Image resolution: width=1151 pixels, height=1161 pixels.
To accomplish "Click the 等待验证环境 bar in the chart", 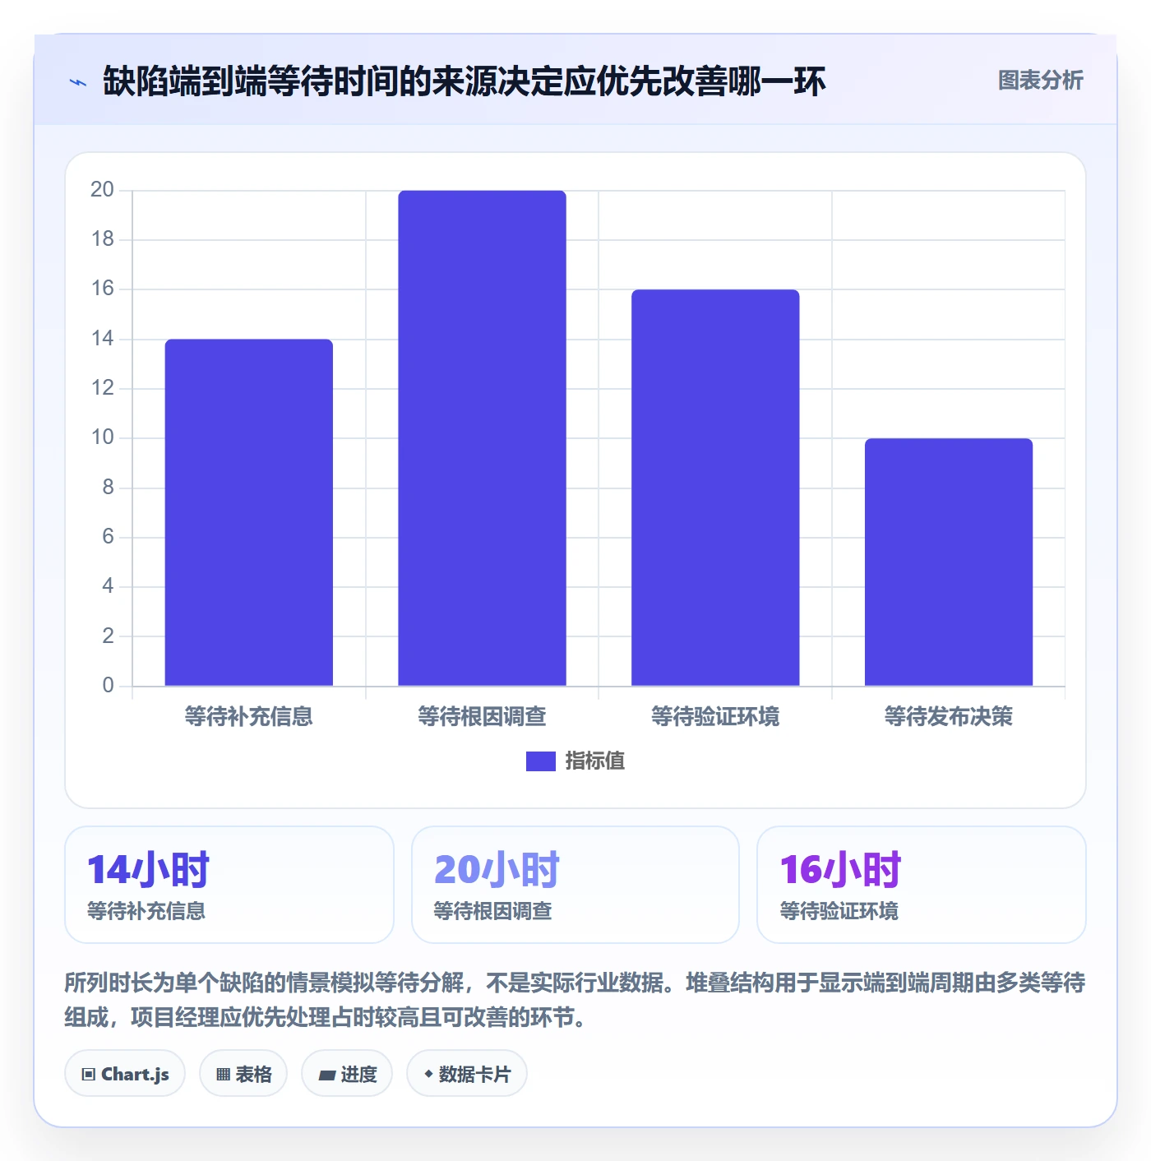I will [715, 488].
